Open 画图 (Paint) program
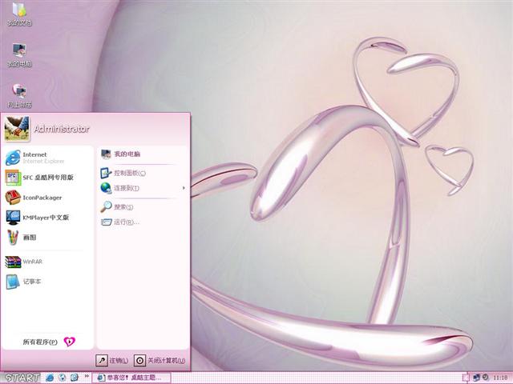The height and width of the screenshot is (384, 513). click(x=28, y=238)
